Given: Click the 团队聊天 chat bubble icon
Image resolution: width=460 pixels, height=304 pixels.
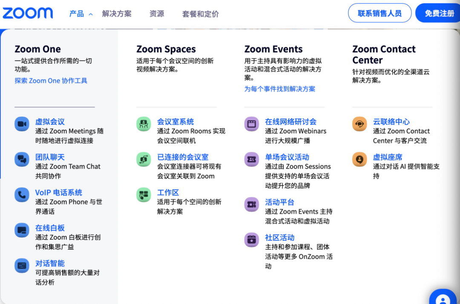Looking at the screenshot, I should [x=22, y=159].
